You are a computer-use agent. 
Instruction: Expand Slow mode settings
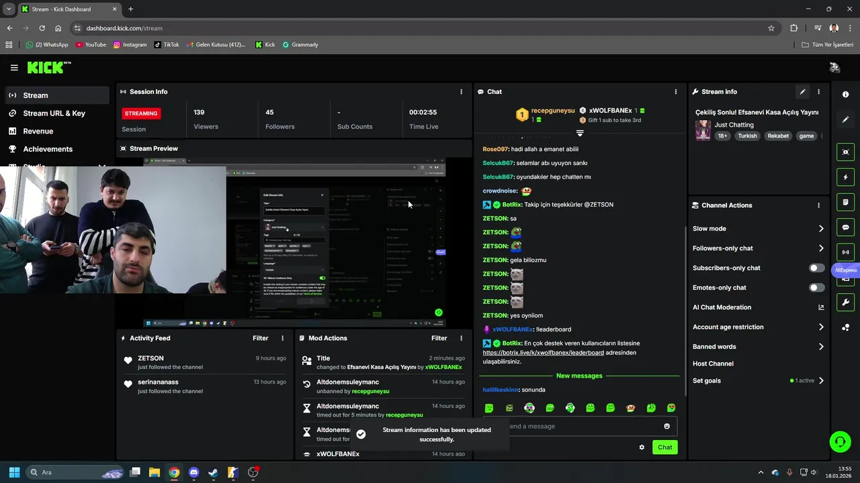click(x=758, y=229)
